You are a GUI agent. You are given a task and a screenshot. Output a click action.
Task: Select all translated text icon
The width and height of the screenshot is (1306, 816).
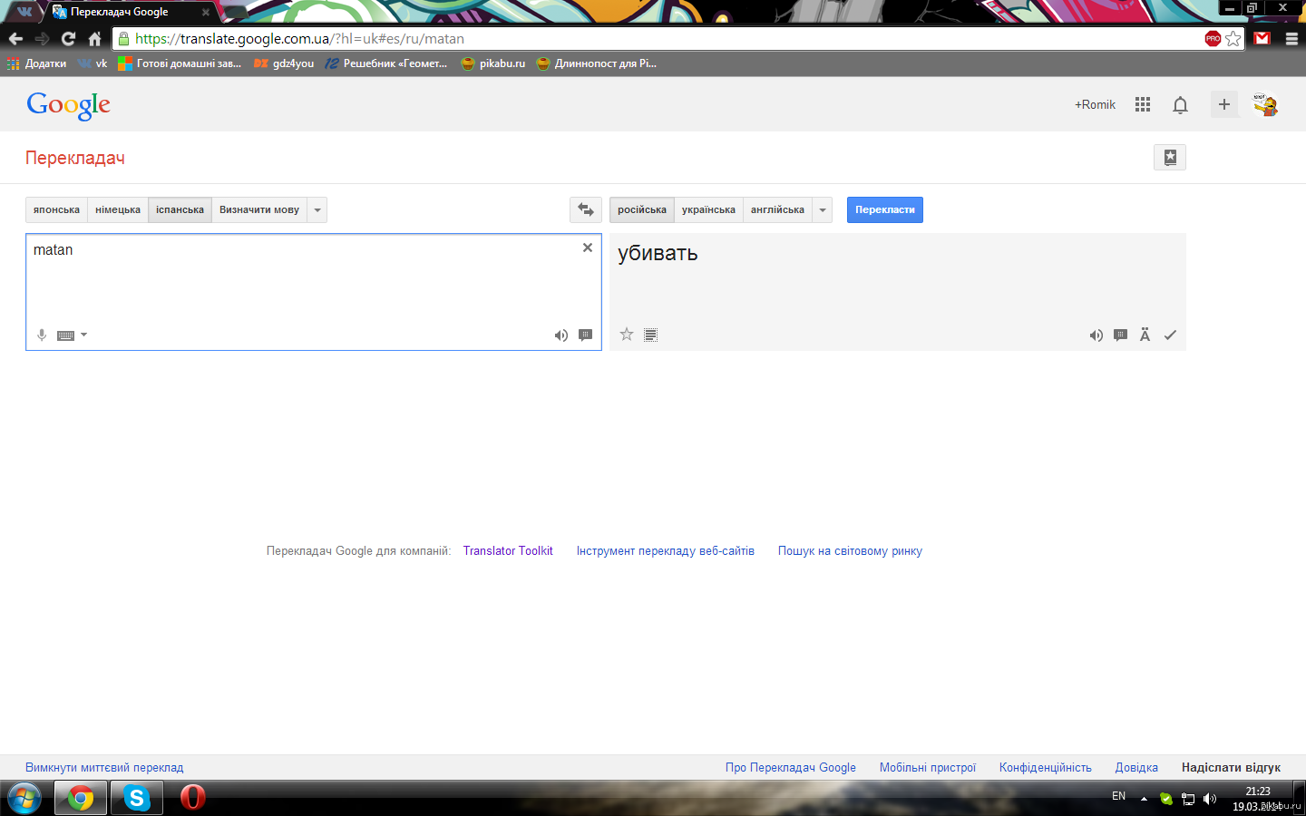[x=650, y=335]
